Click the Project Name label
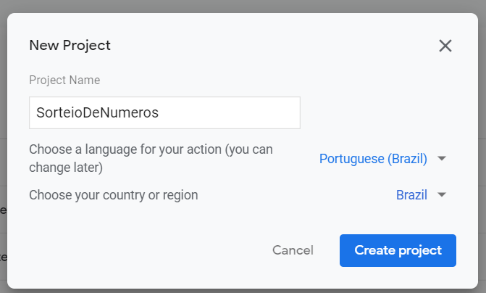The image size is (486, 293). (64, 80)
